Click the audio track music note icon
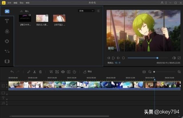This screenshot has width=183, height=118. click(3, 103)
